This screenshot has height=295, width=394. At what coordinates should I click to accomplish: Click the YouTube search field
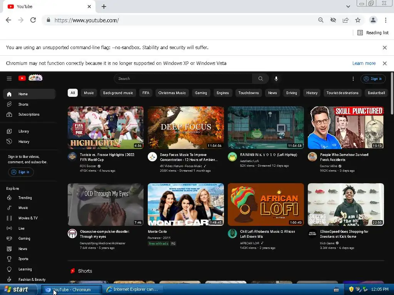[x=183, y=78]
